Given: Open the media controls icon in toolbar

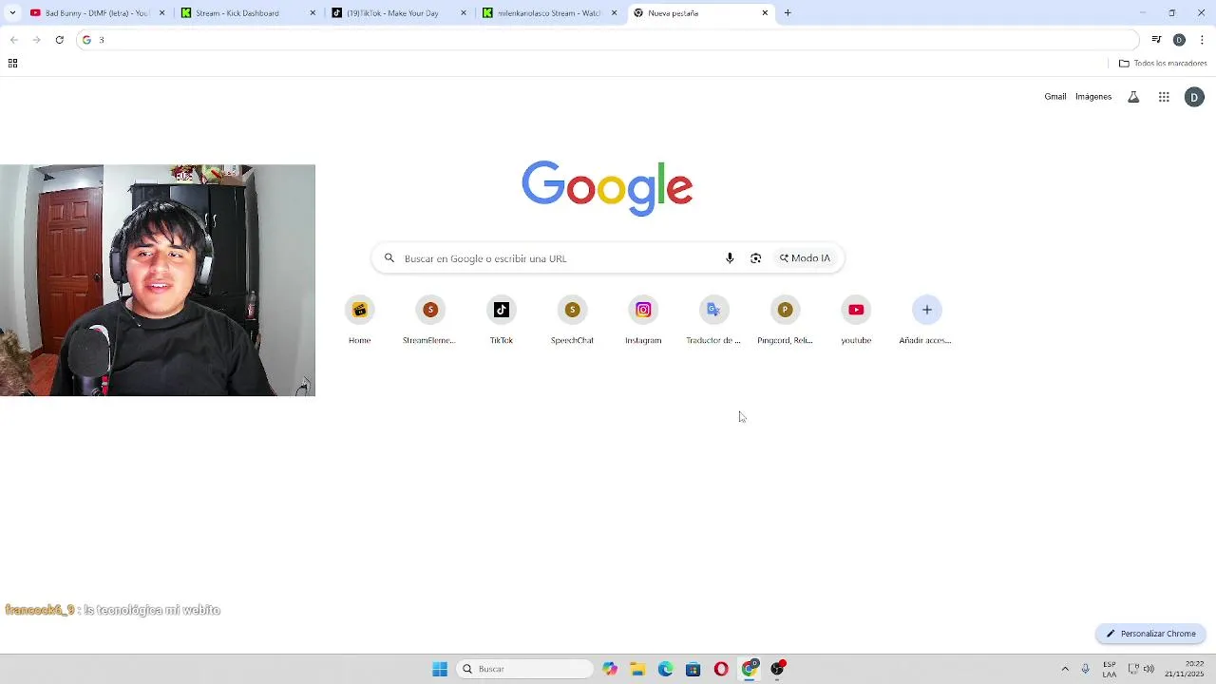Looking at the screenshot, I should [1156, 40].
